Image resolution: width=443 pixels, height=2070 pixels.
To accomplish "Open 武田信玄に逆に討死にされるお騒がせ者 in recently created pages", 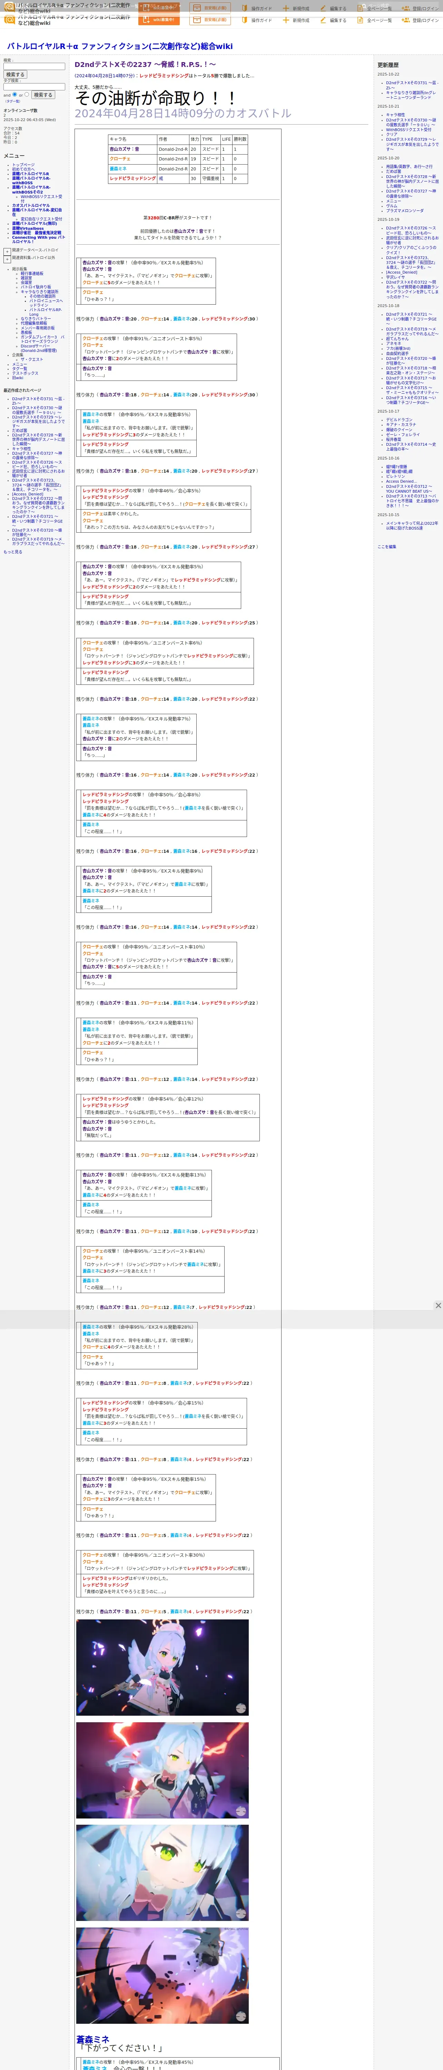I will pos(38,473).
